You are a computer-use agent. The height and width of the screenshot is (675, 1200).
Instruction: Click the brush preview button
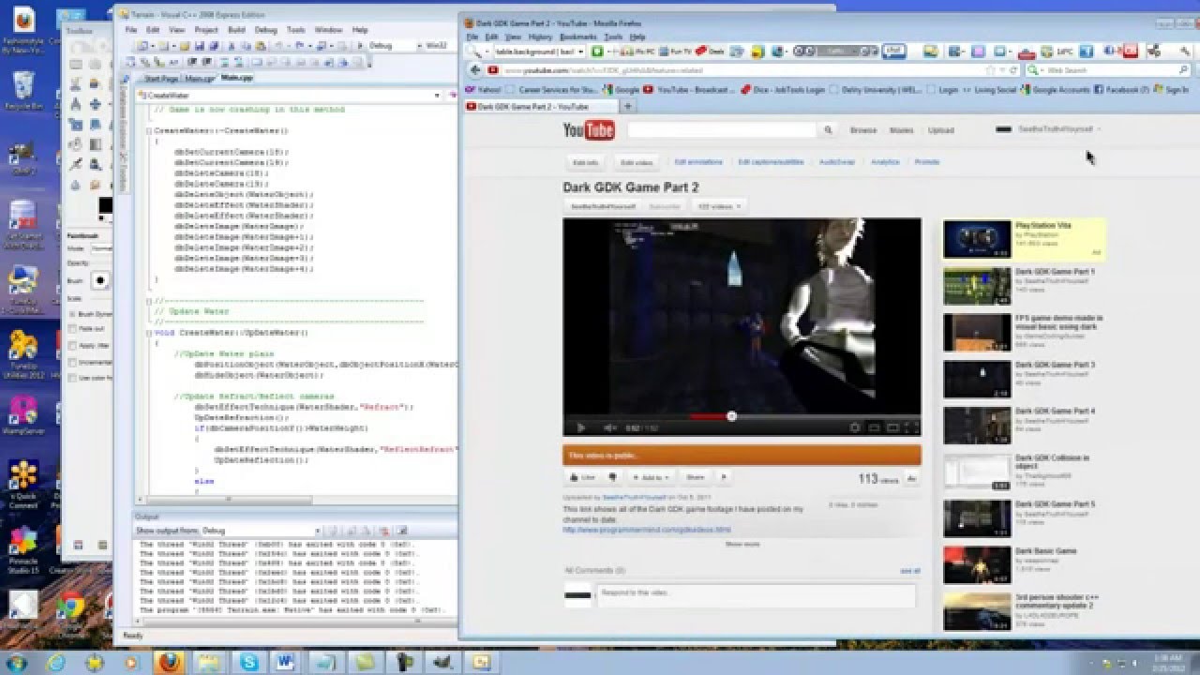100,280
